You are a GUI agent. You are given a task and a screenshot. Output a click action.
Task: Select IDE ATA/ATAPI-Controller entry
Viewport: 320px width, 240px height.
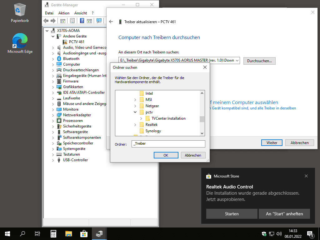(84, 92)
